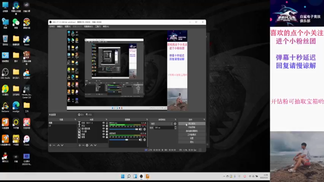Open OBS Studio desktop shortcut
The width and height of the screenshot is (324, 182).
coord(5,74)
